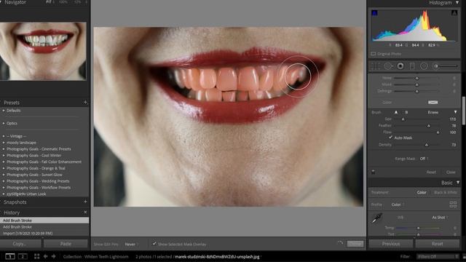Click the Paste button

tap(66, 244)
